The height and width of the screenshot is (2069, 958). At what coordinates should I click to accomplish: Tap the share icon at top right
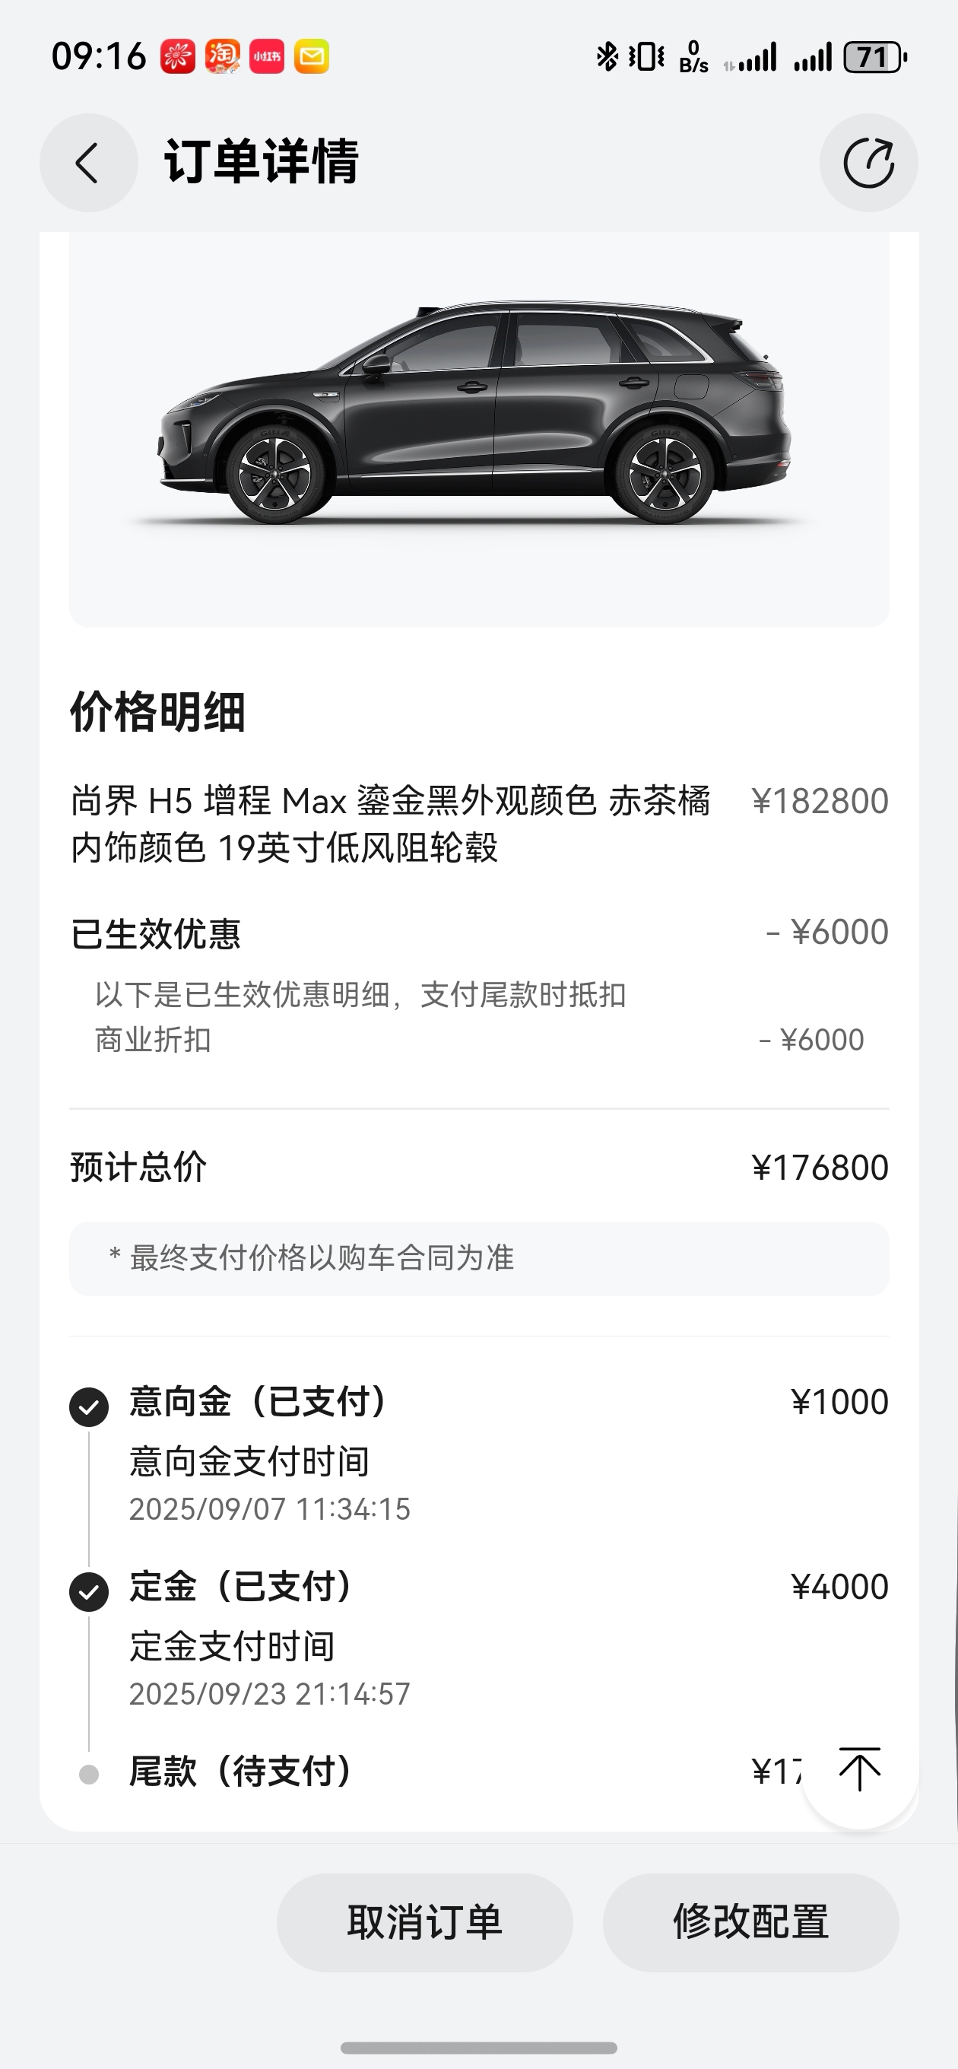tap(869, 163)
